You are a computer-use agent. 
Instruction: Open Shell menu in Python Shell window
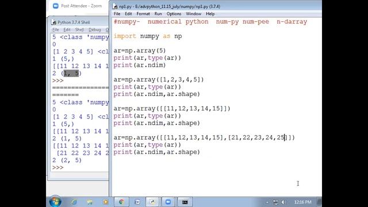79,29
